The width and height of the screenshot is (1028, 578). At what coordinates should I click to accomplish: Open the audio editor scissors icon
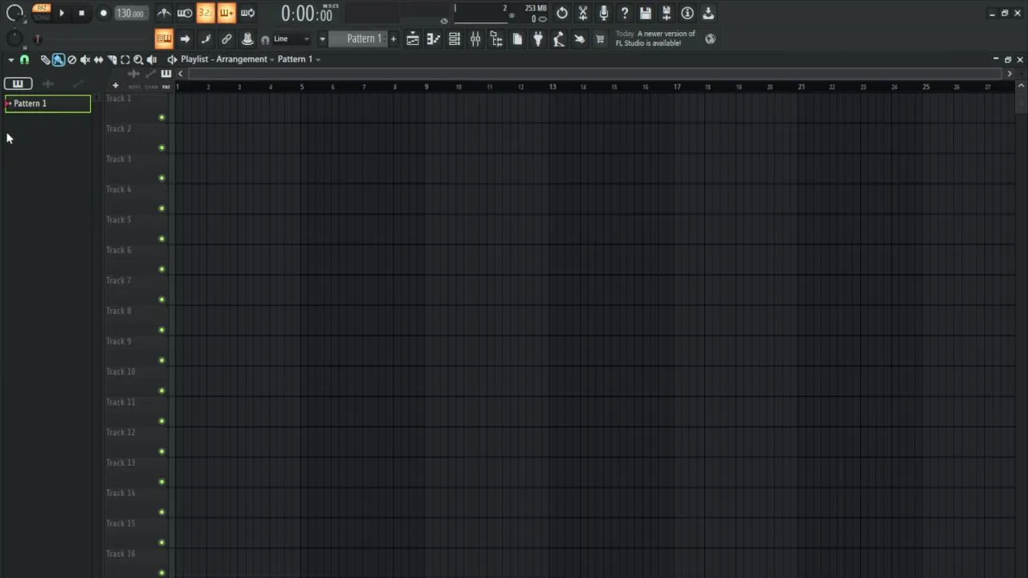point(583,13)
